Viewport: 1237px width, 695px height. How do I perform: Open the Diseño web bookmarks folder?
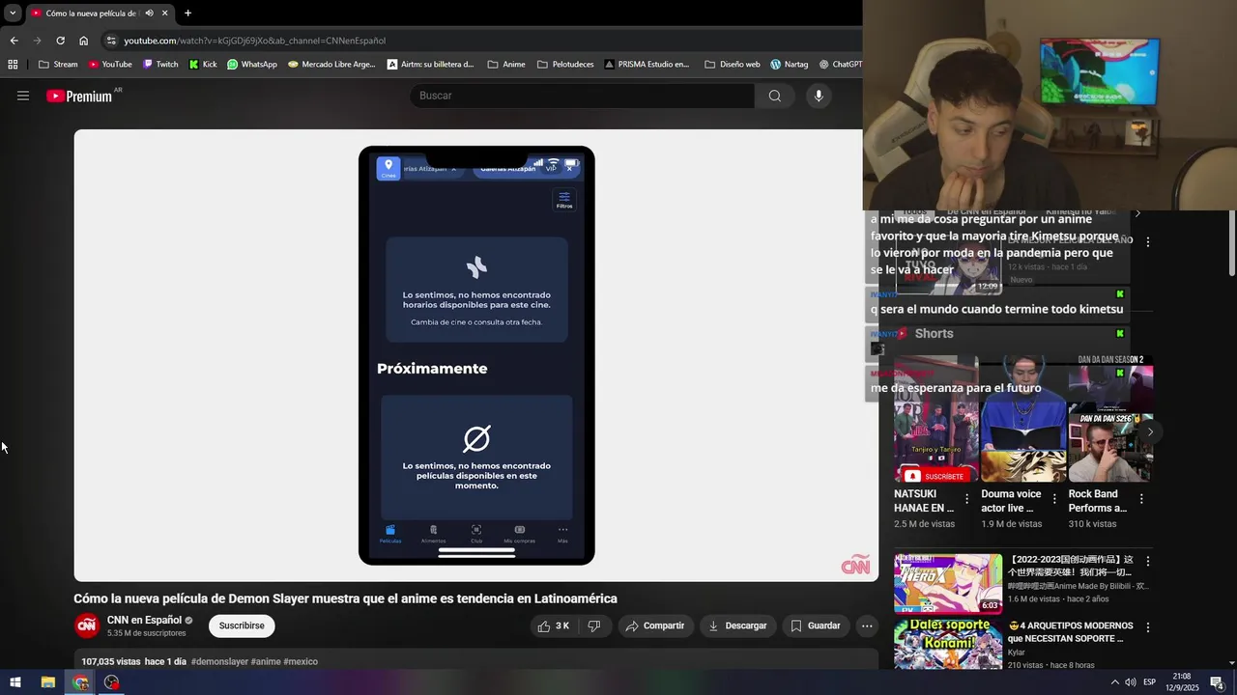pyautogui.click(x=733, y=65)
